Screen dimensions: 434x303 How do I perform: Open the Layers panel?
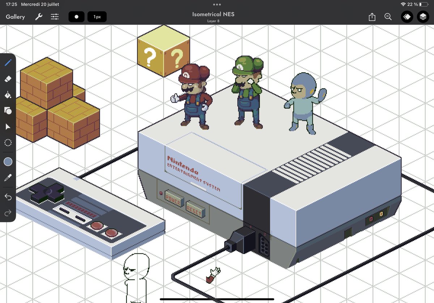pyautogui.click(x=423, y=17)
